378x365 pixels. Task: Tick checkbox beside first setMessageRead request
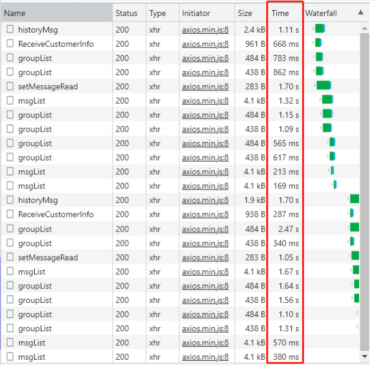click(10, 86)
